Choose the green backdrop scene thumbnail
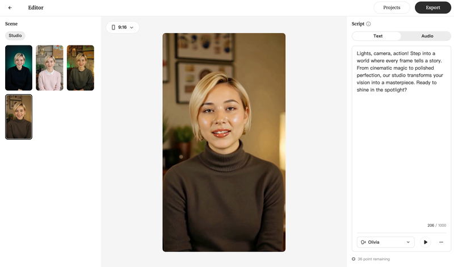Image resolution: width=454 pixels, height=267 pixels. (x=19, y=68)
